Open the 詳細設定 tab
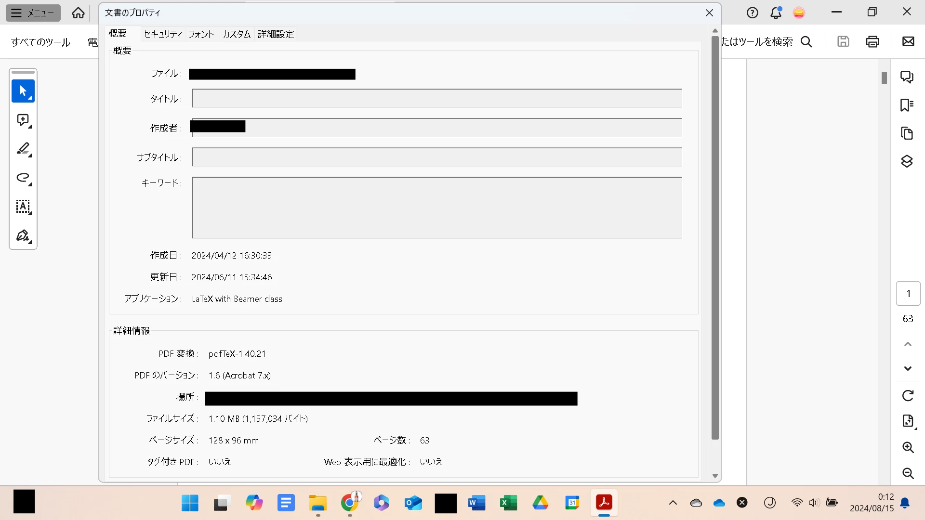This screenshot has height=520, width=925. (x=276, y=34)
